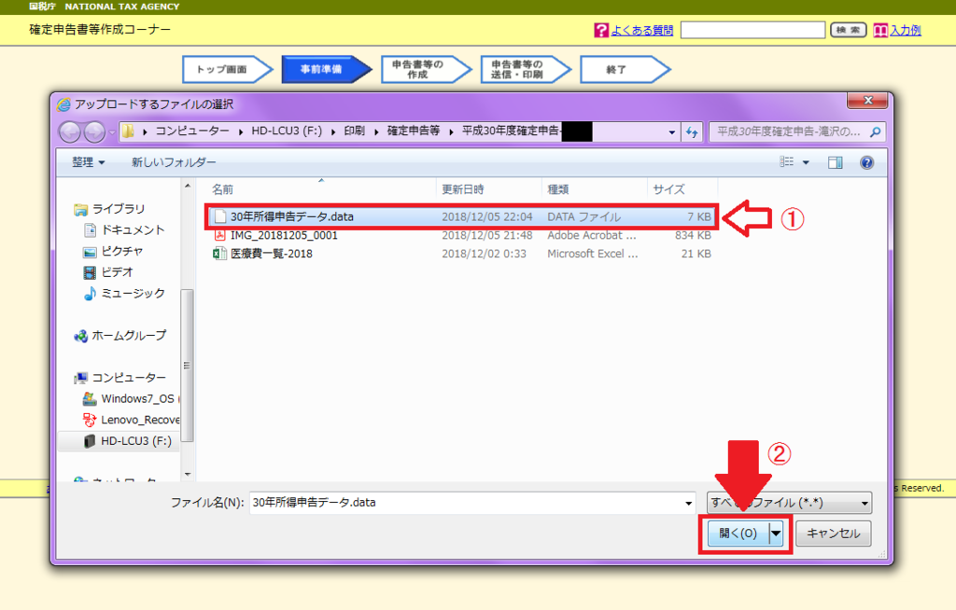
Task: Click the search magnifier icon in dialog
Action: pos(876,132)
